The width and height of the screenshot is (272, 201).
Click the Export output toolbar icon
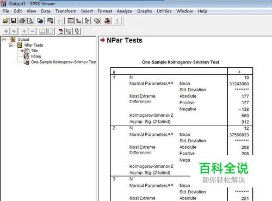click(x=40, y=21)
